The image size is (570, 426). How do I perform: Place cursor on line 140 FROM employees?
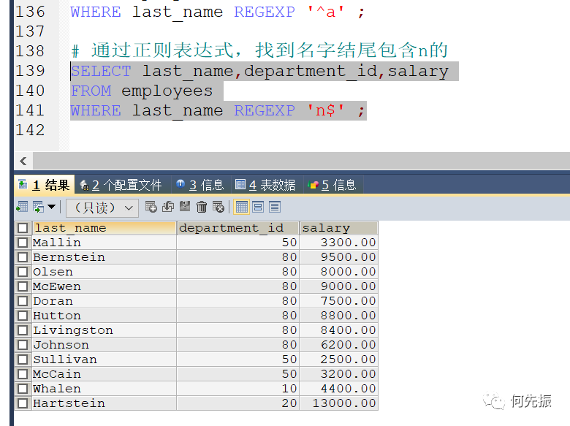(x=142, y=91)
